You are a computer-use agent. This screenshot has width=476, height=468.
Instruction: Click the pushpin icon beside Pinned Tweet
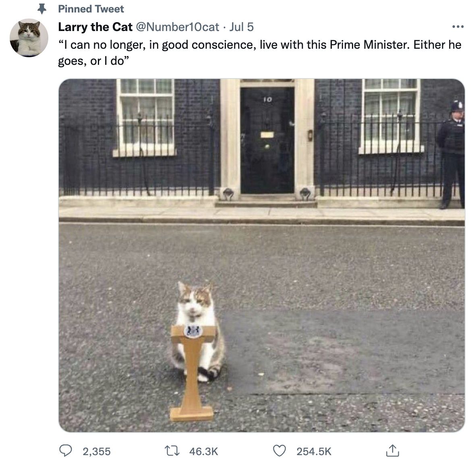click(x=42, y=9)
